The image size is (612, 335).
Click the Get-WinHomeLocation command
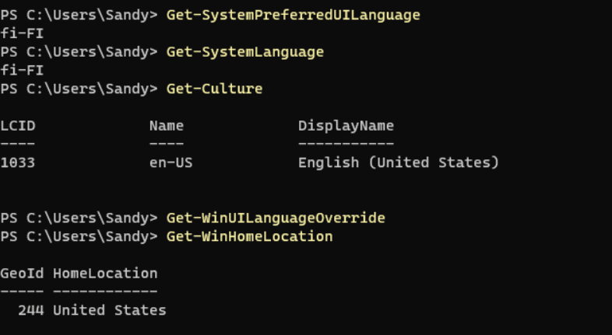point(250,237)
